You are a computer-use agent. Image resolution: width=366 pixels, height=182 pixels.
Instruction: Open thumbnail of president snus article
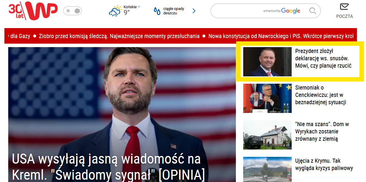[267, 62]
